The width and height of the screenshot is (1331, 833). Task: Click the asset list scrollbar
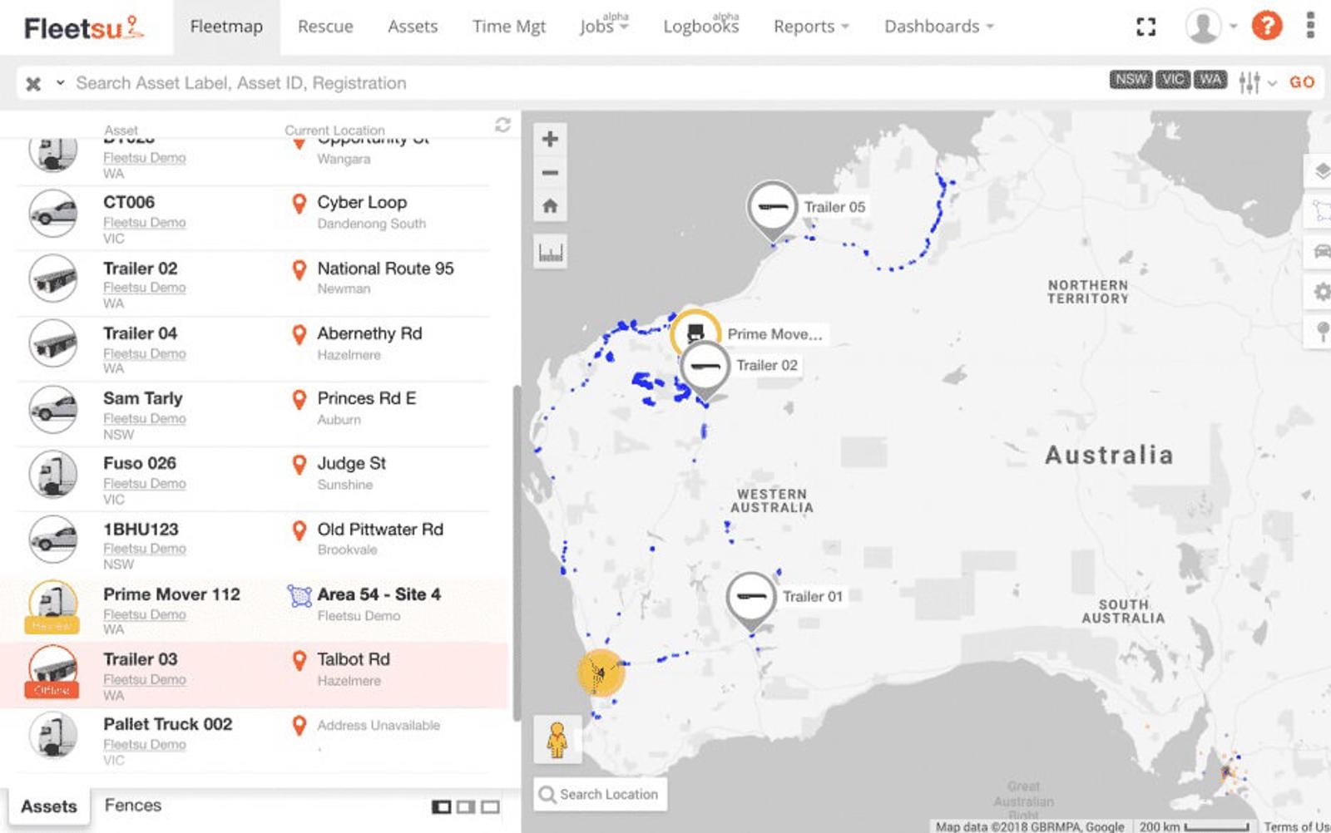coord(517,553)
